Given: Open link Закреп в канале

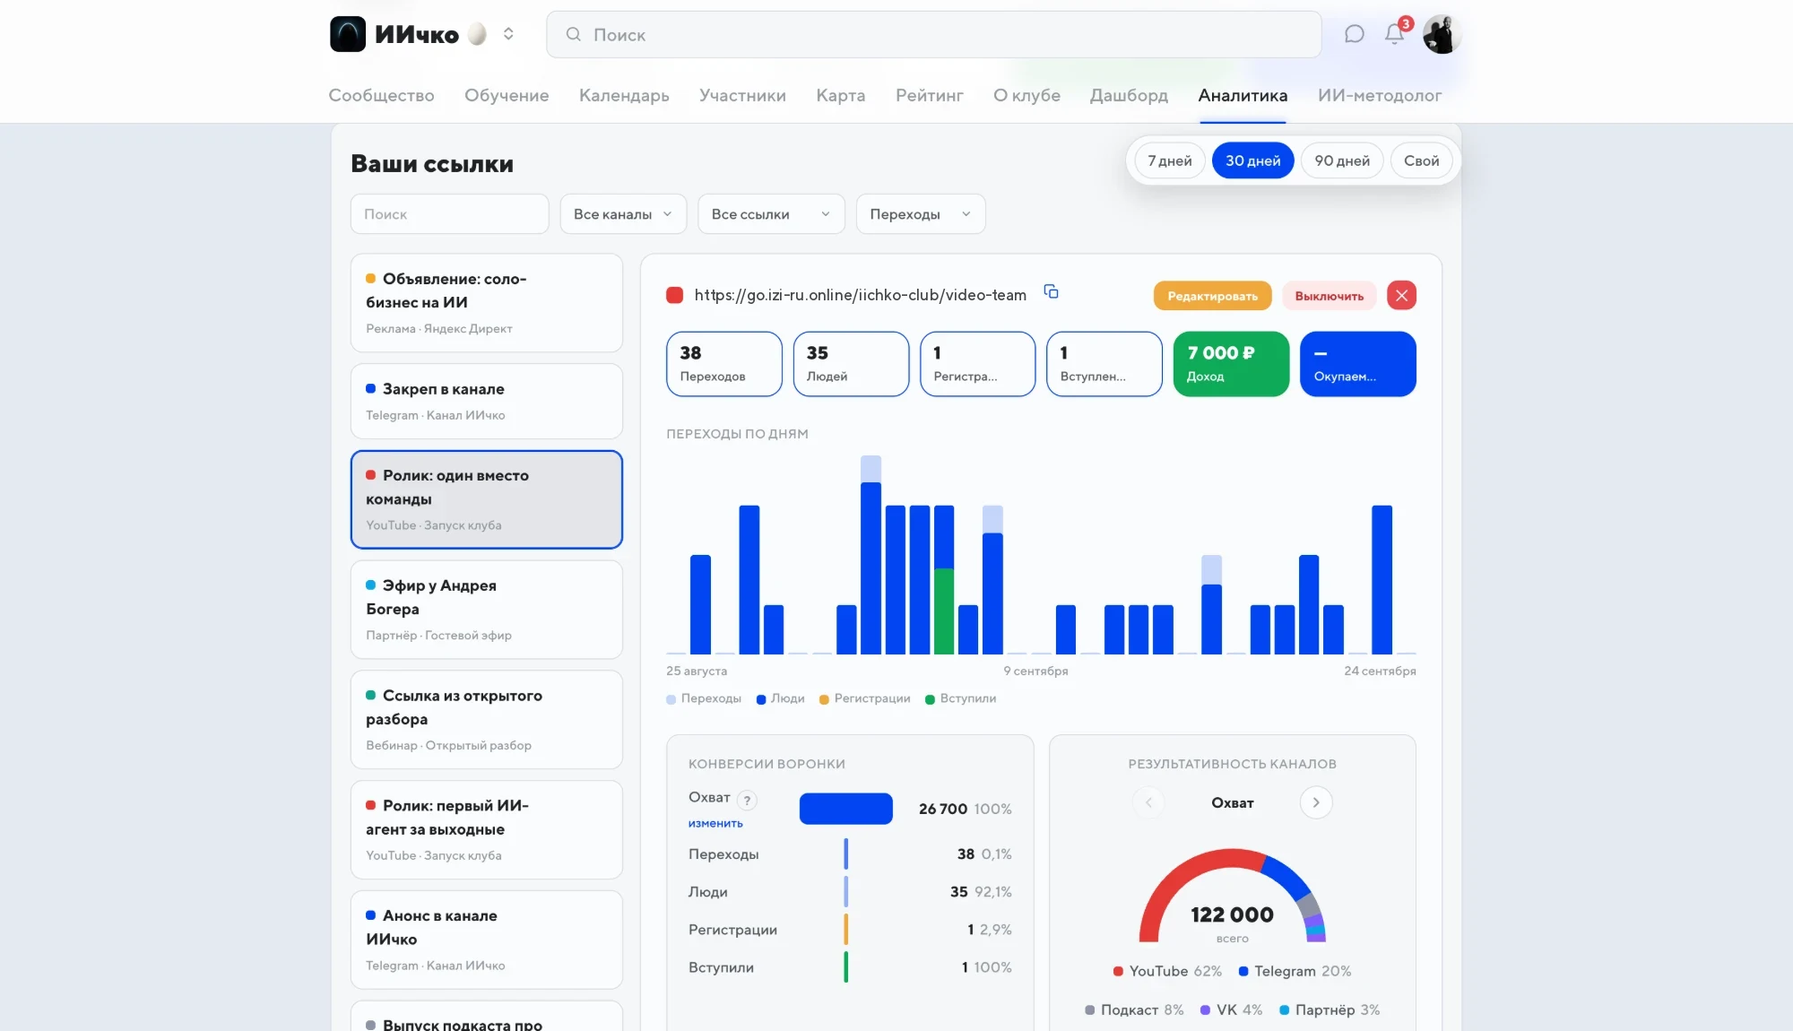Looking at the screenshot, I should point(487,401).
